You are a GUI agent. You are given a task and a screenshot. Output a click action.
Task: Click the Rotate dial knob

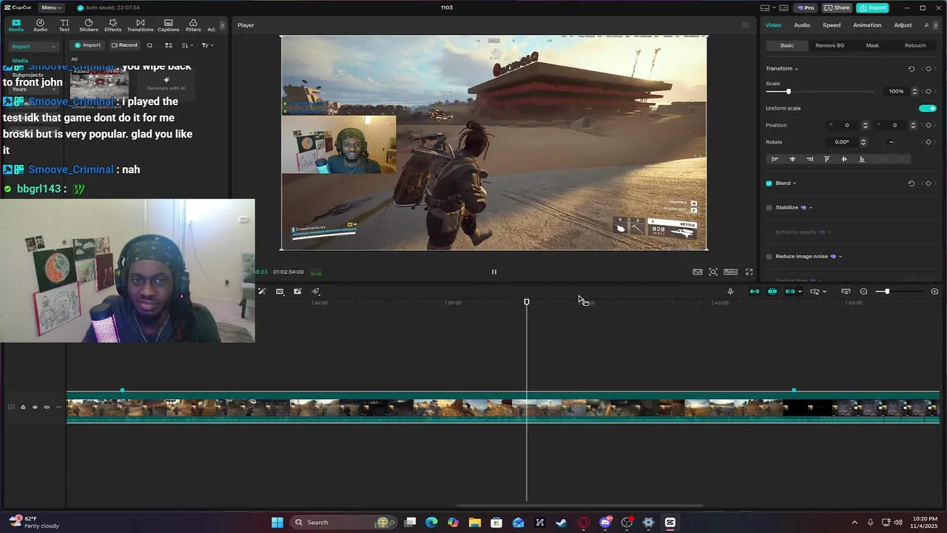point(891,142)
